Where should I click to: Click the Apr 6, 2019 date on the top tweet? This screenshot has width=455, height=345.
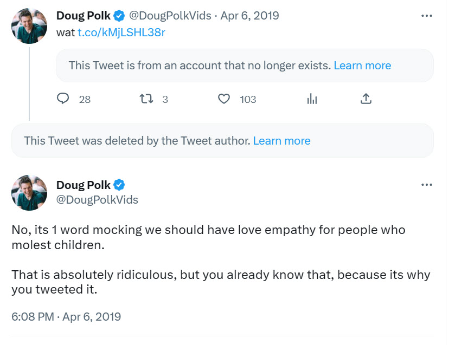coord(249,16)
